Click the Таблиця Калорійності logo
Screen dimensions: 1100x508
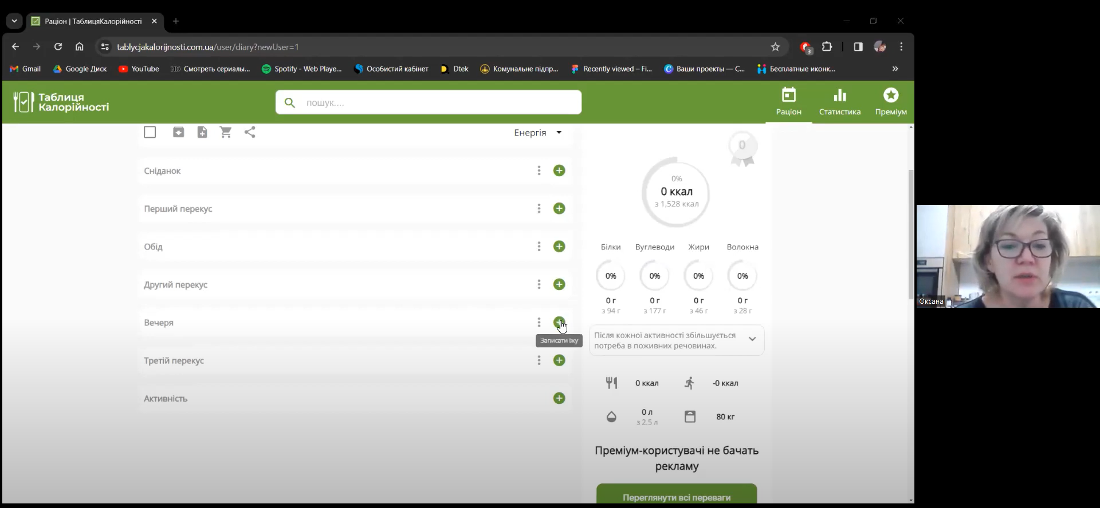[61, 102]
